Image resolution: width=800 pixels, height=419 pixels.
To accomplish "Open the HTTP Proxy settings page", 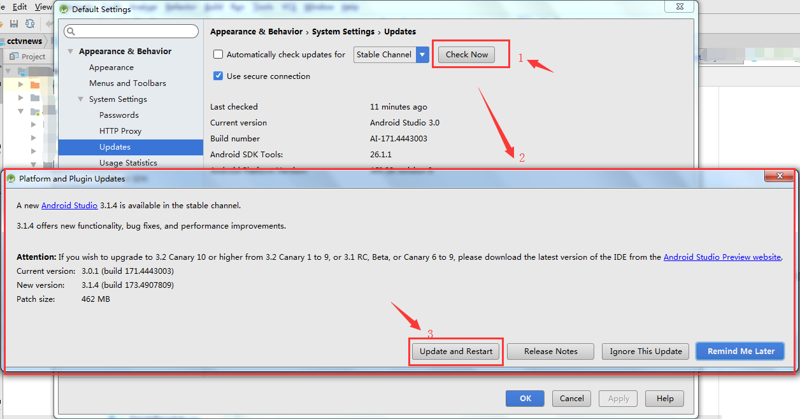I will [x=120, y=131].
